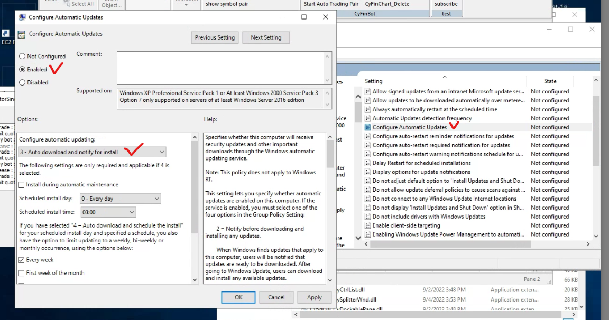Viewport: 609px width, 320px height.
Task: Open Scheduled install time dropdown
Action: pyautogui.click(x=108, y=212)
